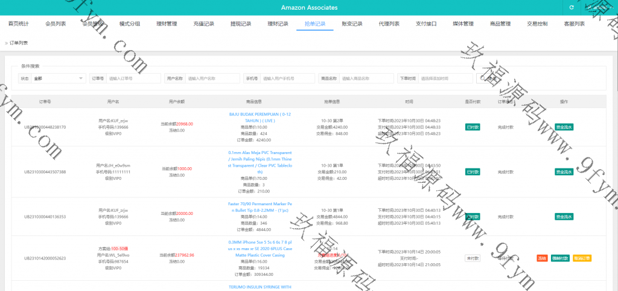
Task: Click 资金流水 for order UB2310300448238170
Action: click(x=564, y=127)
